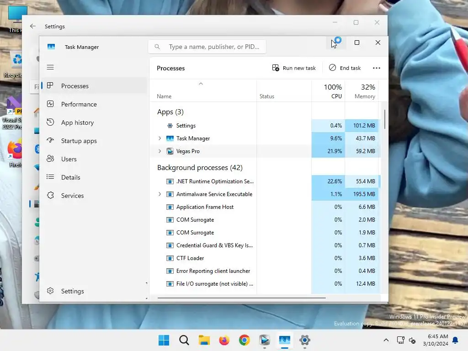
Task: Select the COM Surrogate row using 1.9 MB
Action: coord(266,233)
